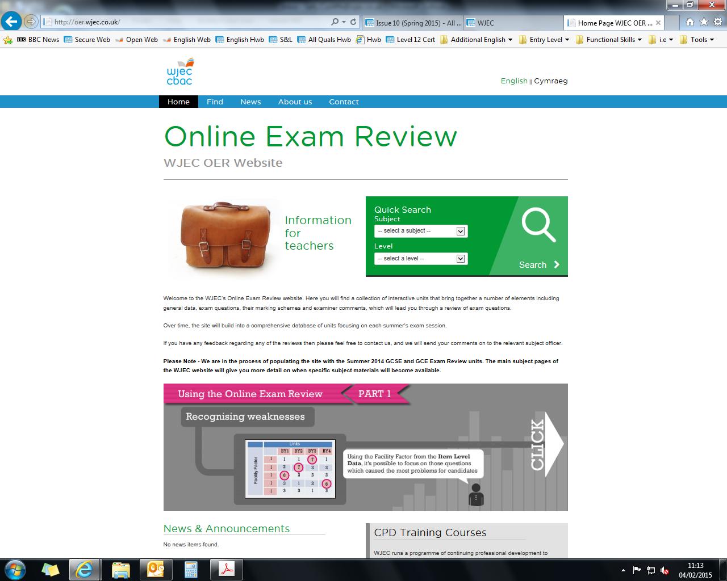
Task: Open the News navigation menu item
Action: [x=250, y=102]
